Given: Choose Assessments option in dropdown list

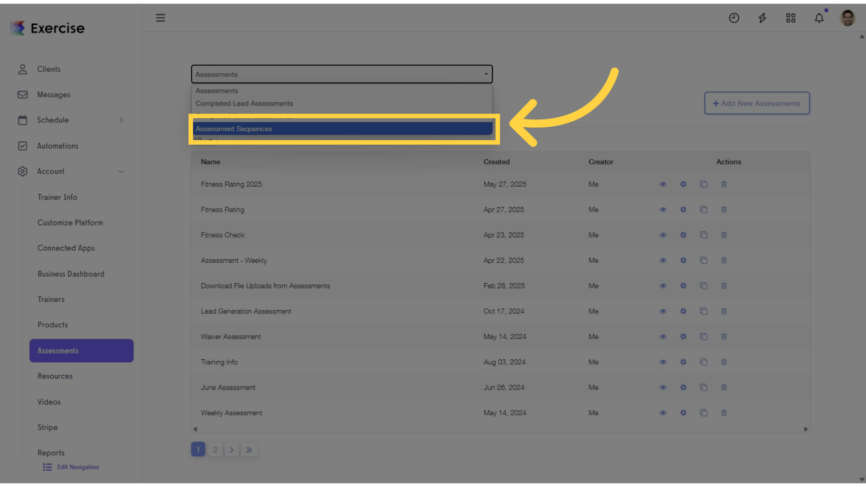Looking at the screenshot, I should click(343, 91).
